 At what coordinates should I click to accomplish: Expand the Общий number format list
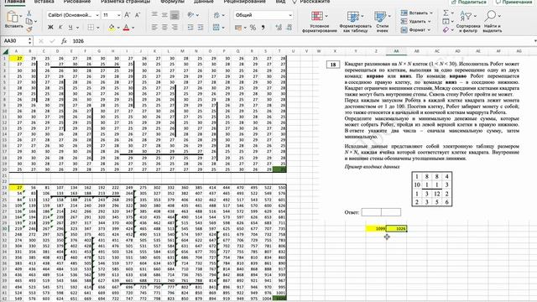(x=290, y=15)
